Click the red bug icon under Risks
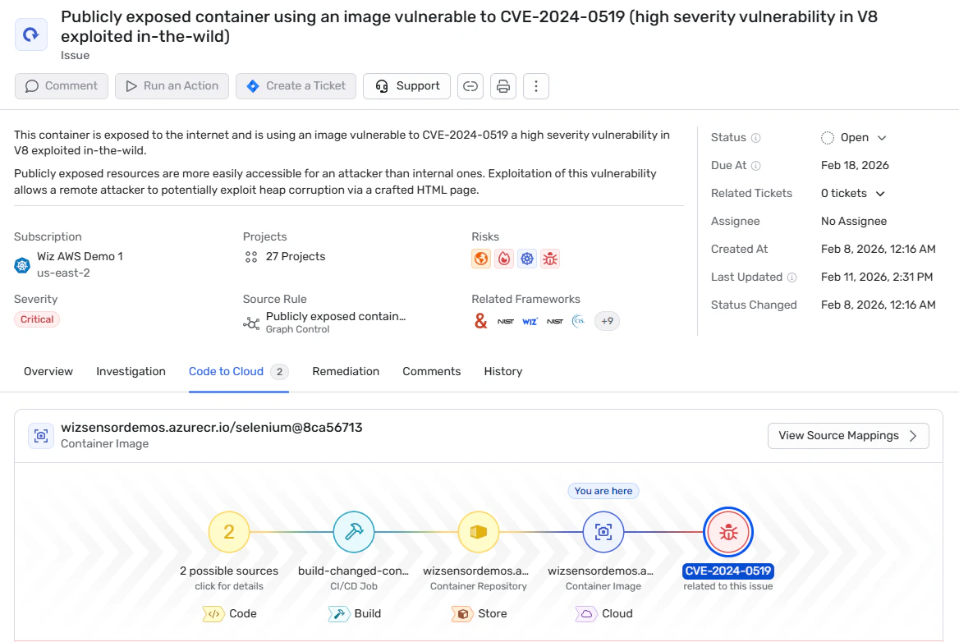Screen dimensions: 959x642 (550, 259)
